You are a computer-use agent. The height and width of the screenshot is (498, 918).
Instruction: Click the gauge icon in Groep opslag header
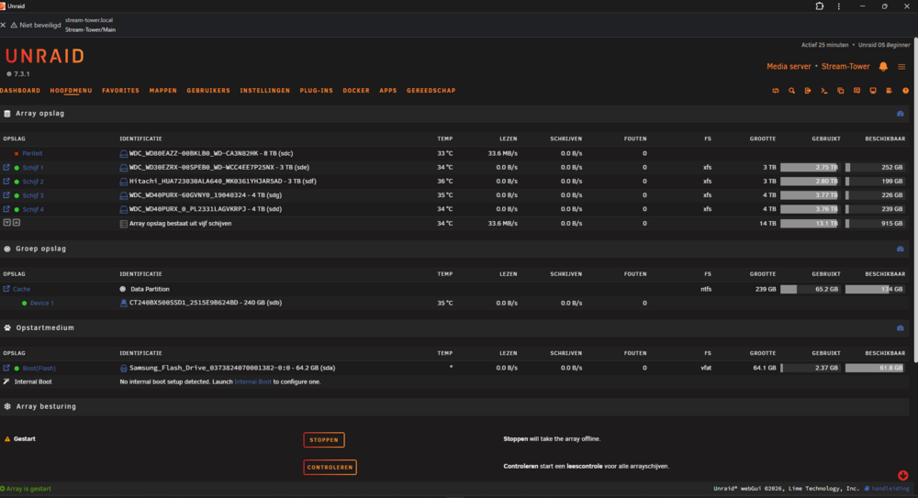point(901,249)
